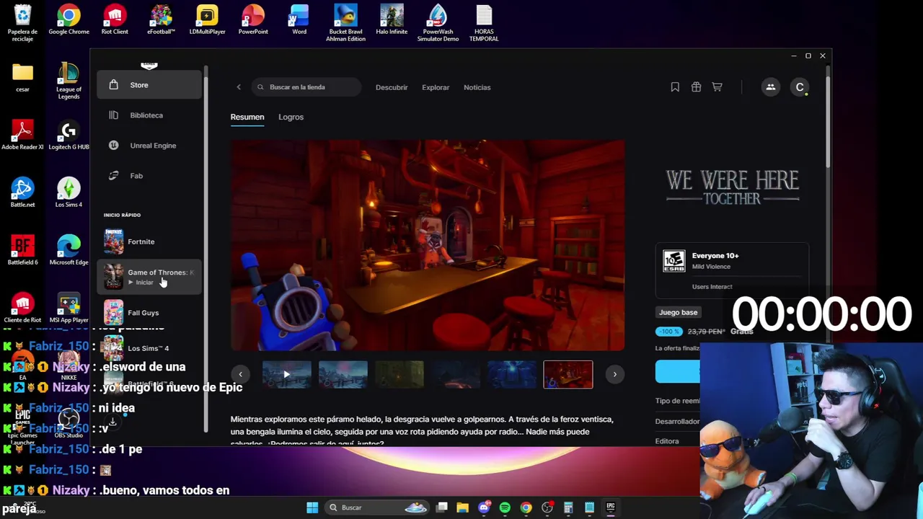Open the Store section in sidebar
The height and width of the screenshot is (519, 923).
click(x=149, y=85)
